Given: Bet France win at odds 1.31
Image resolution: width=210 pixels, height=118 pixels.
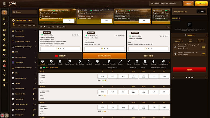Looking at the screenshot, I should [103, 76].
